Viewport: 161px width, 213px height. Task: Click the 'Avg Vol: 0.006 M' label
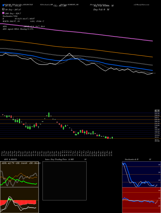click(103, 6)
